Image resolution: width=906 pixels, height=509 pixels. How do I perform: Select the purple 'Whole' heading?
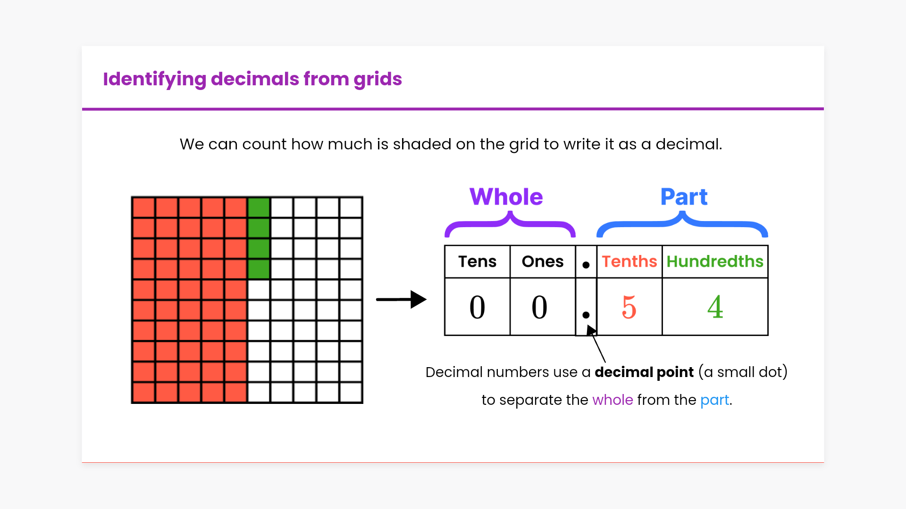click(506, 197)
